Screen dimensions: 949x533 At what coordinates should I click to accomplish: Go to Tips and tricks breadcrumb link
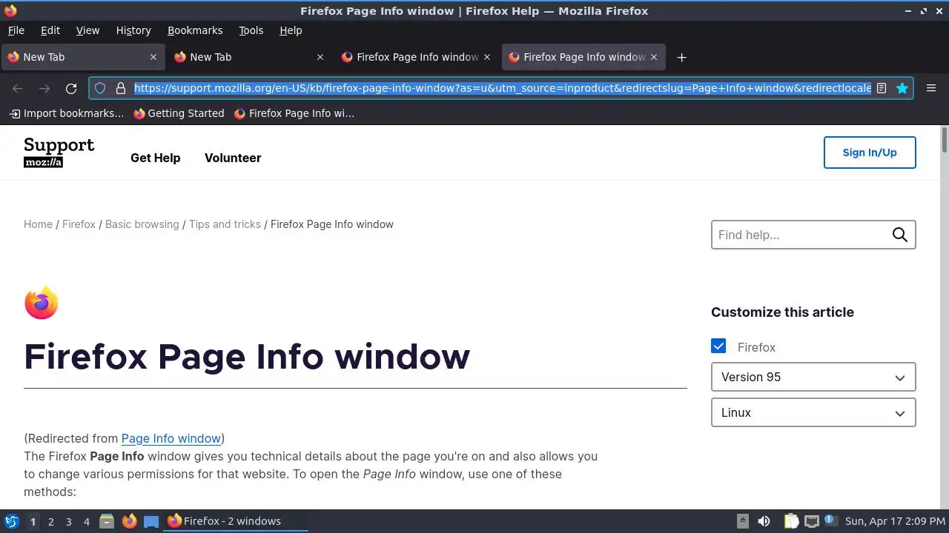225,224
